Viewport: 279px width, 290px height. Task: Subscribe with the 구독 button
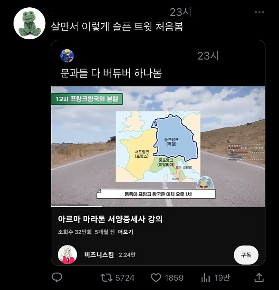point(246,255)
